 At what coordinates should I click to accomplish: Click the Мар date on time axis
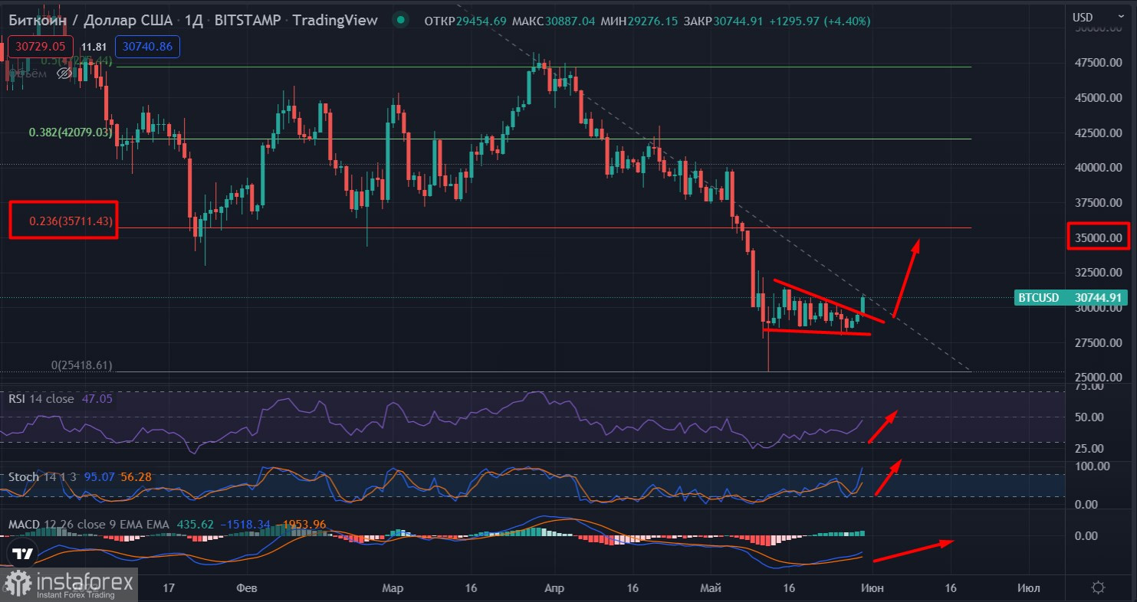[393, 588]
